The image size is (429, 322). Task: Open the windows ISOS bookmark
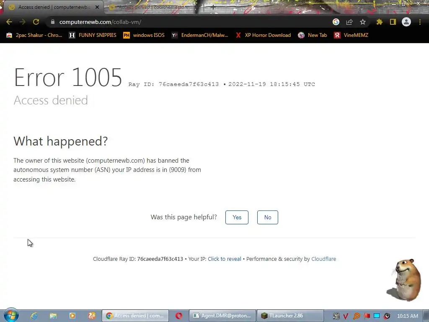(144, 35)
